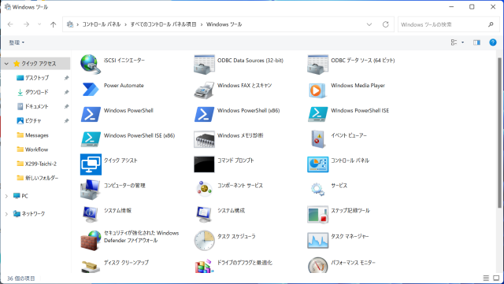Screen dimensions: 504x284
Task: Go up one level with up arrow
Action: (54, 24)
